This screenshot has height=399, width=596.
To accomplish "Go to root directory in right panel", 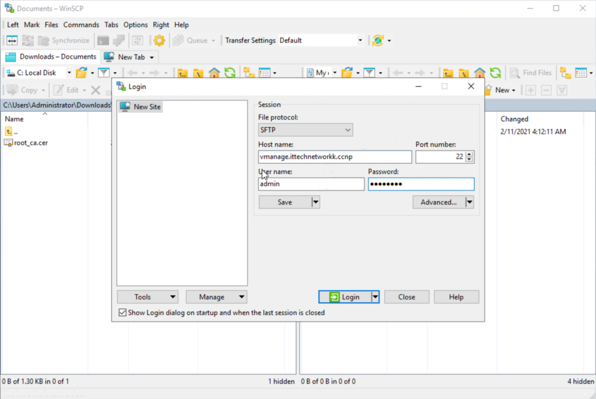I will pyautogui.click(x=464, y=72).
